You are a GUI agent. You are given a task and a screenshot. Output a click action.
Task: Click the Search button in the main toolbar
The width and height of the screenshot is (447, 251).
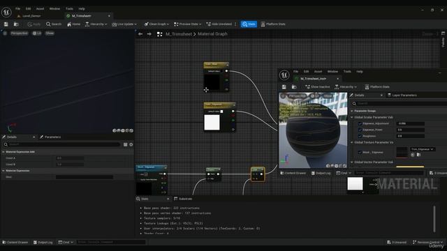click(x=54, y=24)
